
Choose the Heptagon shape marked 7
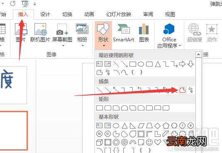coord(182,125)
